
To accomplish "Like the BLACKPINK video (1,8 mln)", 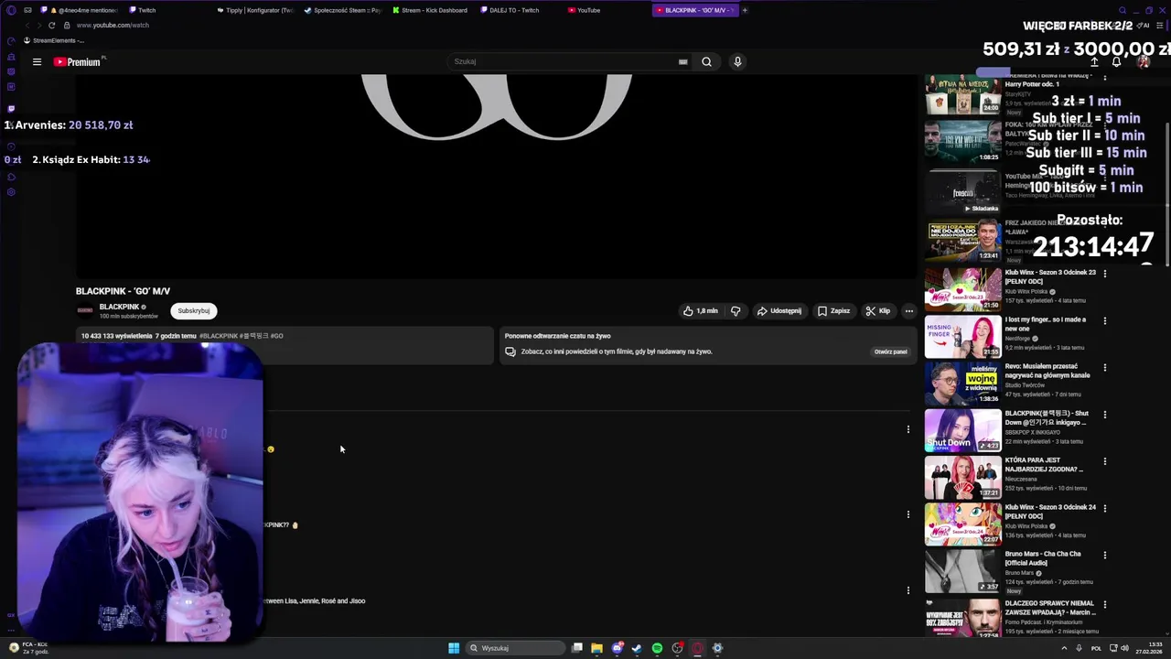I will 700,311.
